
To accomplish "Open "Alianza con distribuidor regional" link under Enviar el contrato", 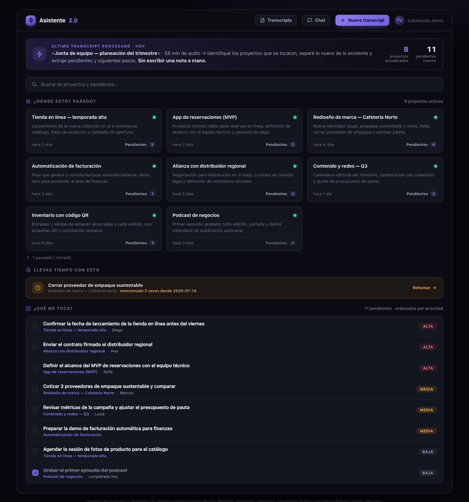I will tap(74, 351).
